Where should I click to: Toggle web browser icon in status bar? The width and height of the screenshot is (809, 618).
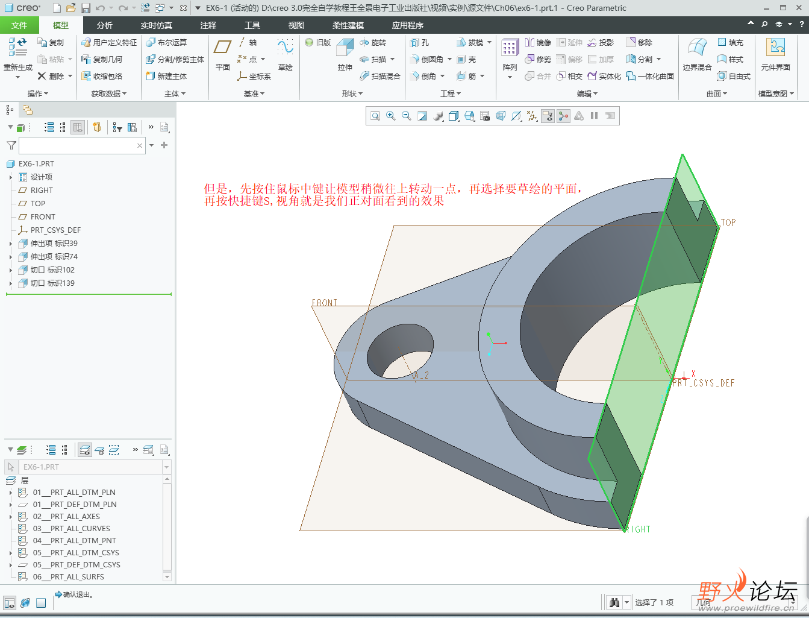(25, 602)
